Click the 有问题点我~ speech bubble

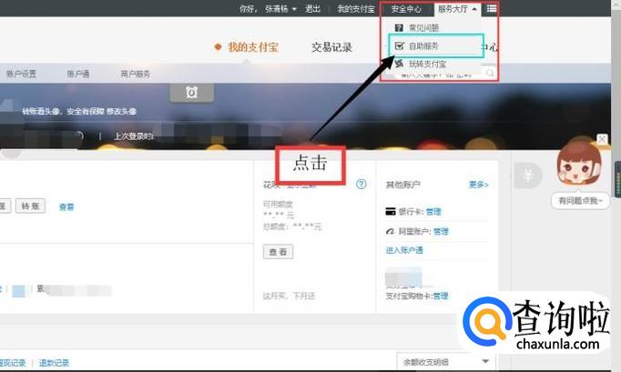click(580, 201)
